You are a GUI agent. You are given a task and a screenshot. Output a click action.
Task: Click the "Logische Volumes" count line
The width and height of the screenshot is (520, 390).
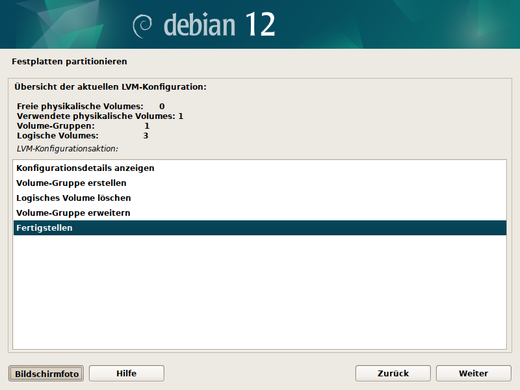(x=83, y=136)
